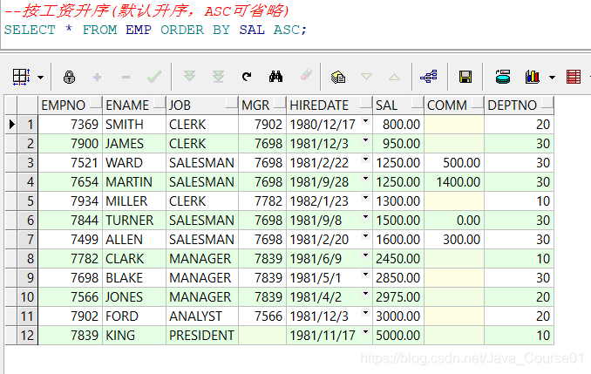Image resolution: width=591 pixels, height=374 pixels.
Task: Open the grid select icon in the toolbar
Action: point(21,77)
